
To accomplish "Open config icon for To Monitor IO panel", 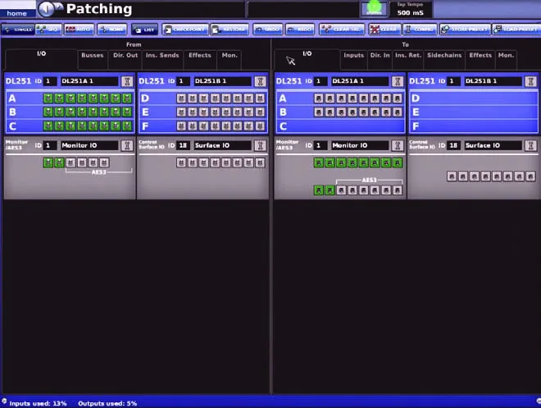I will [398, 146].
